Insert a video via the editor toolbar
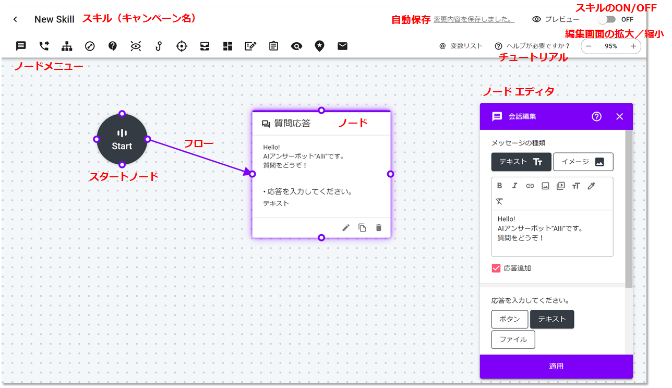Viewport: 672px width, 388px height. coord(560,186)
